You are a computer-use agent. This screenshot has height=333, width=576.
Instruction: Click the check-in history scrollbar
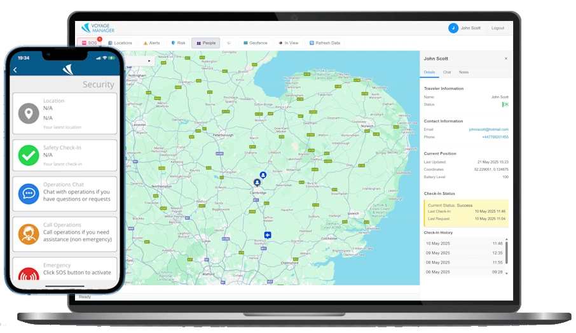[507, 253]
